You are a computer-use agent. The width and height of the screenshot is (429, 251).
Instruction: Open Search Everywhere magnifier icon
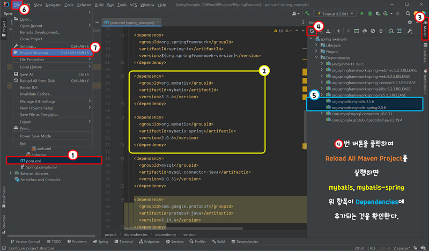click(x=408, y=13)
